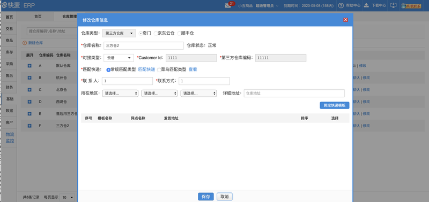Focus the 第三方仓库编码 field
The image size is (429, 202).
[x=280, y=58]
